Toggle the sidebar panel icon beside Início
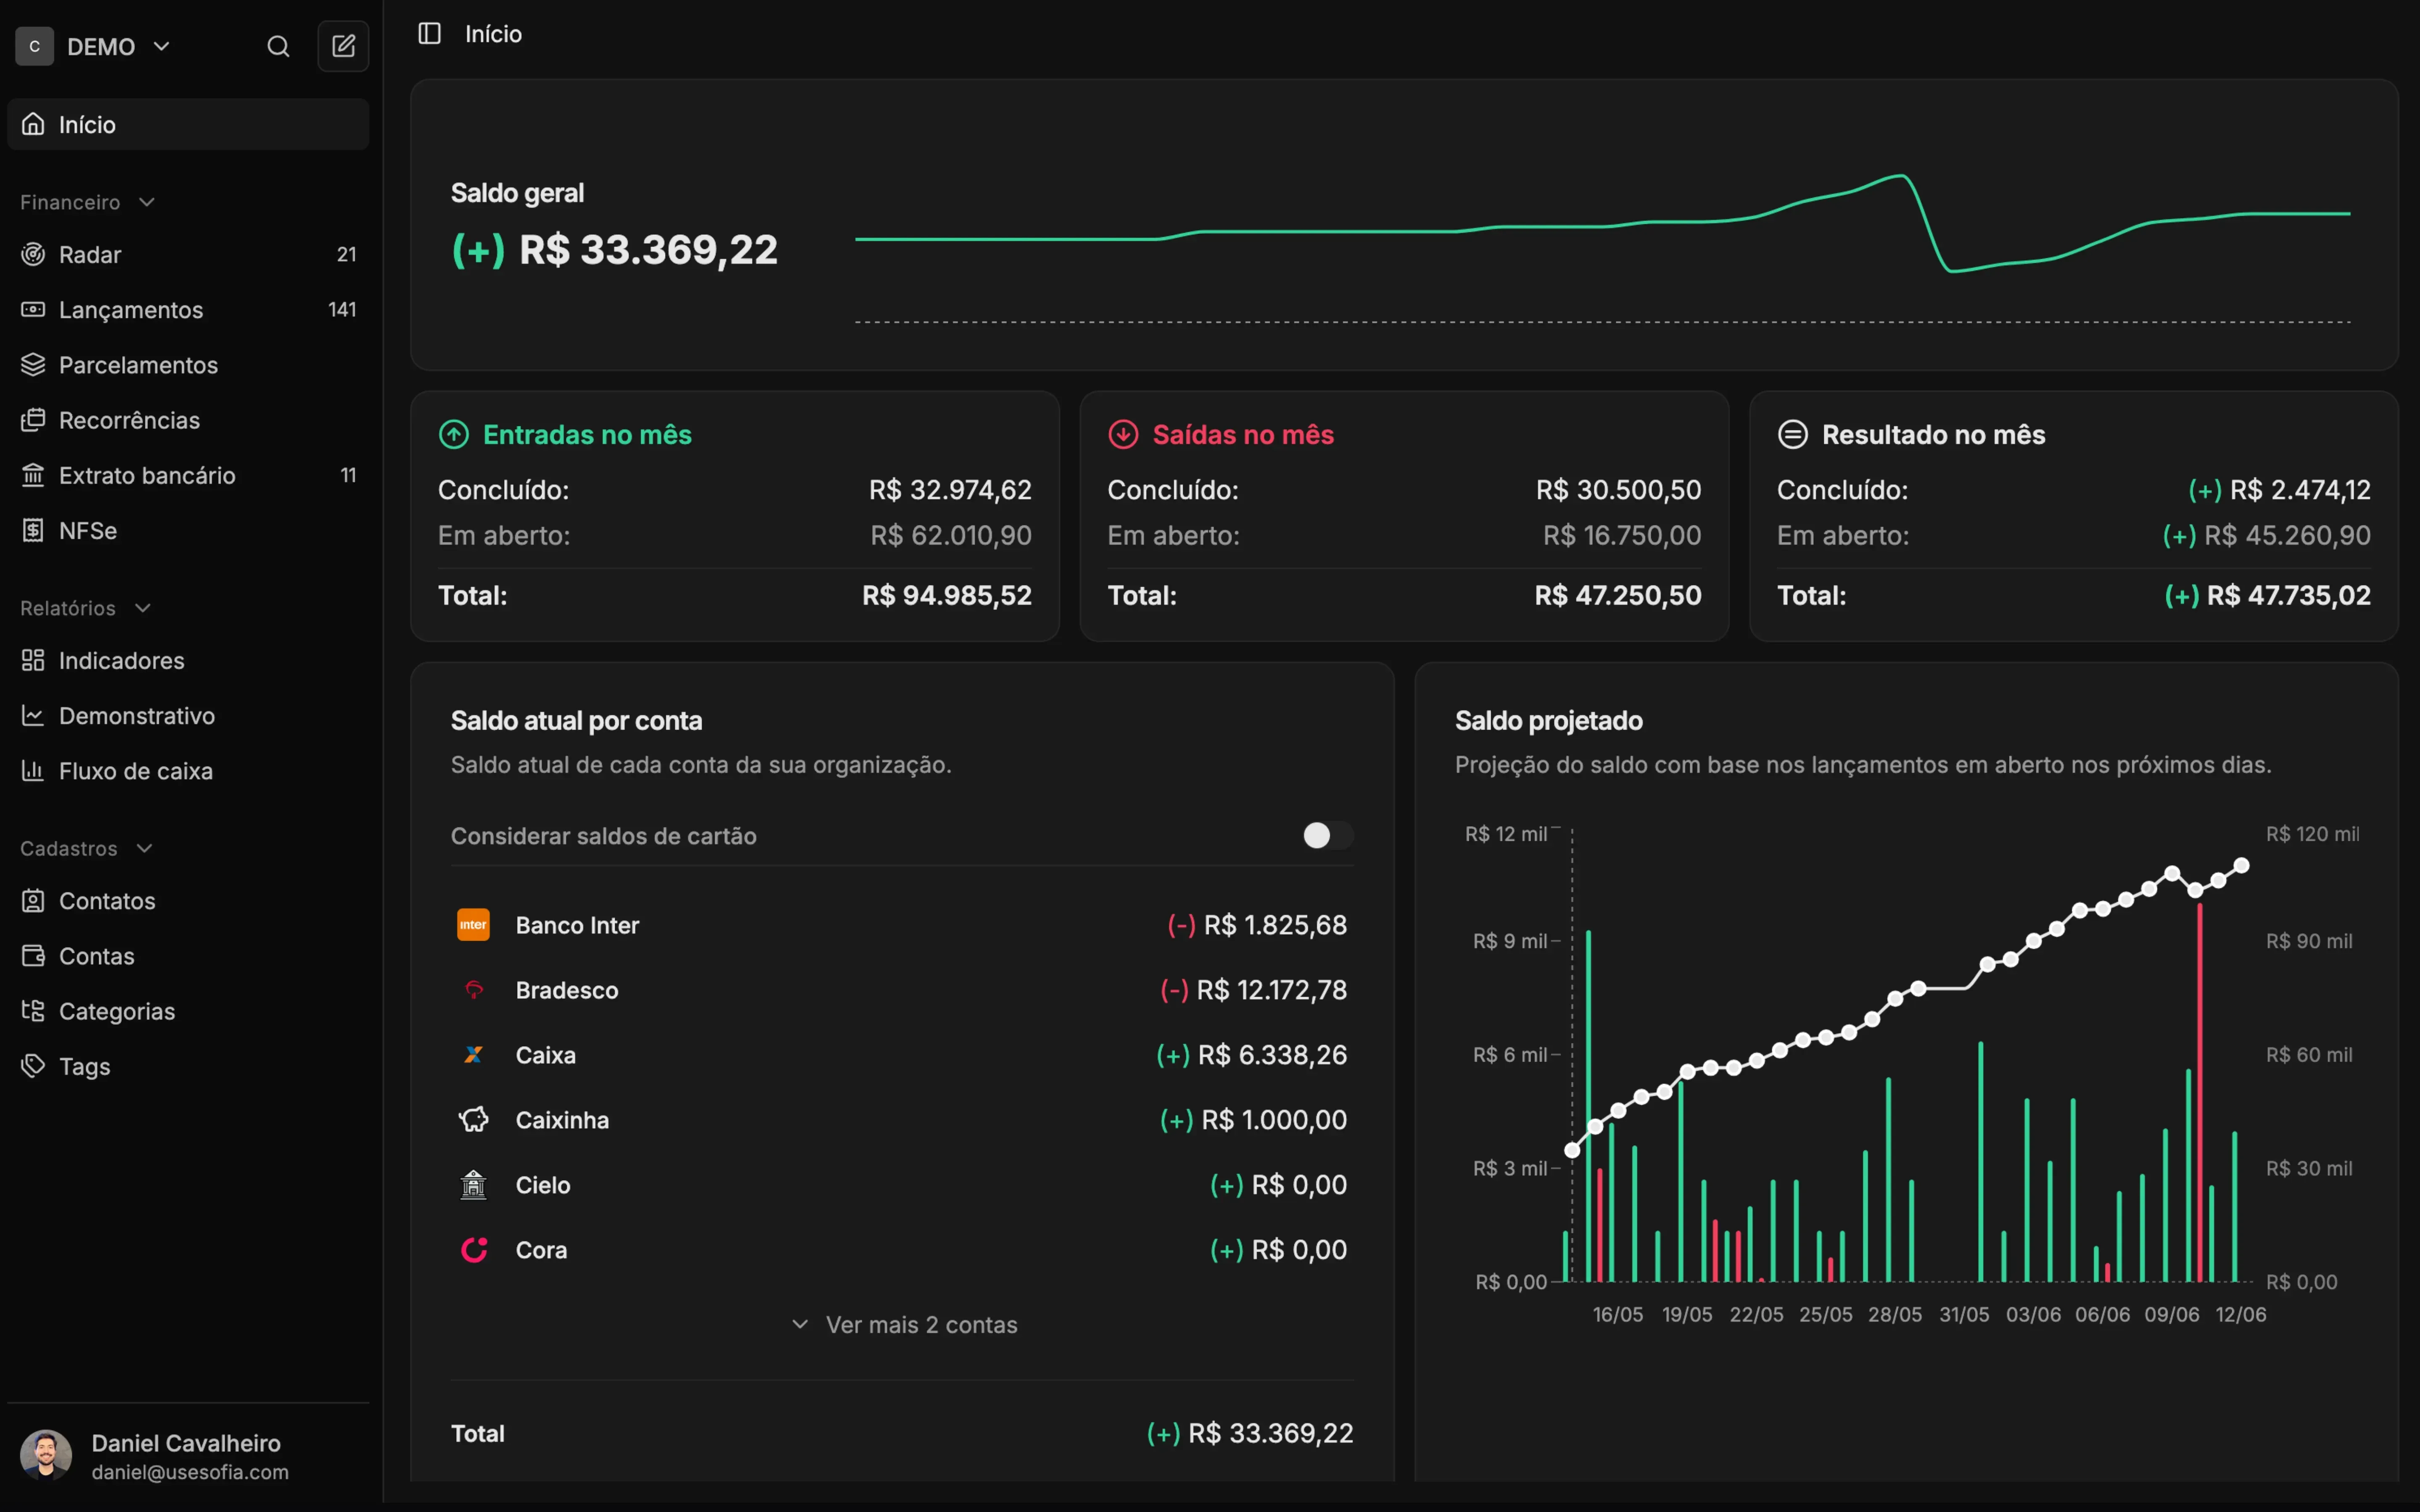 [x=429, y=34]
